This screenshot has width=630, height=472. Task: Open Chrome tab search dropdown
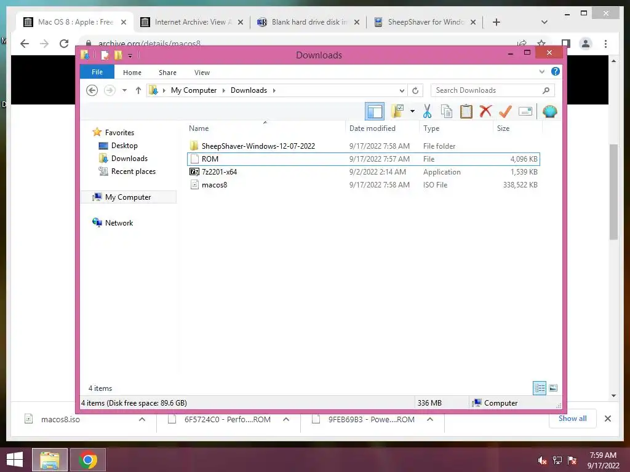(544, 22)
